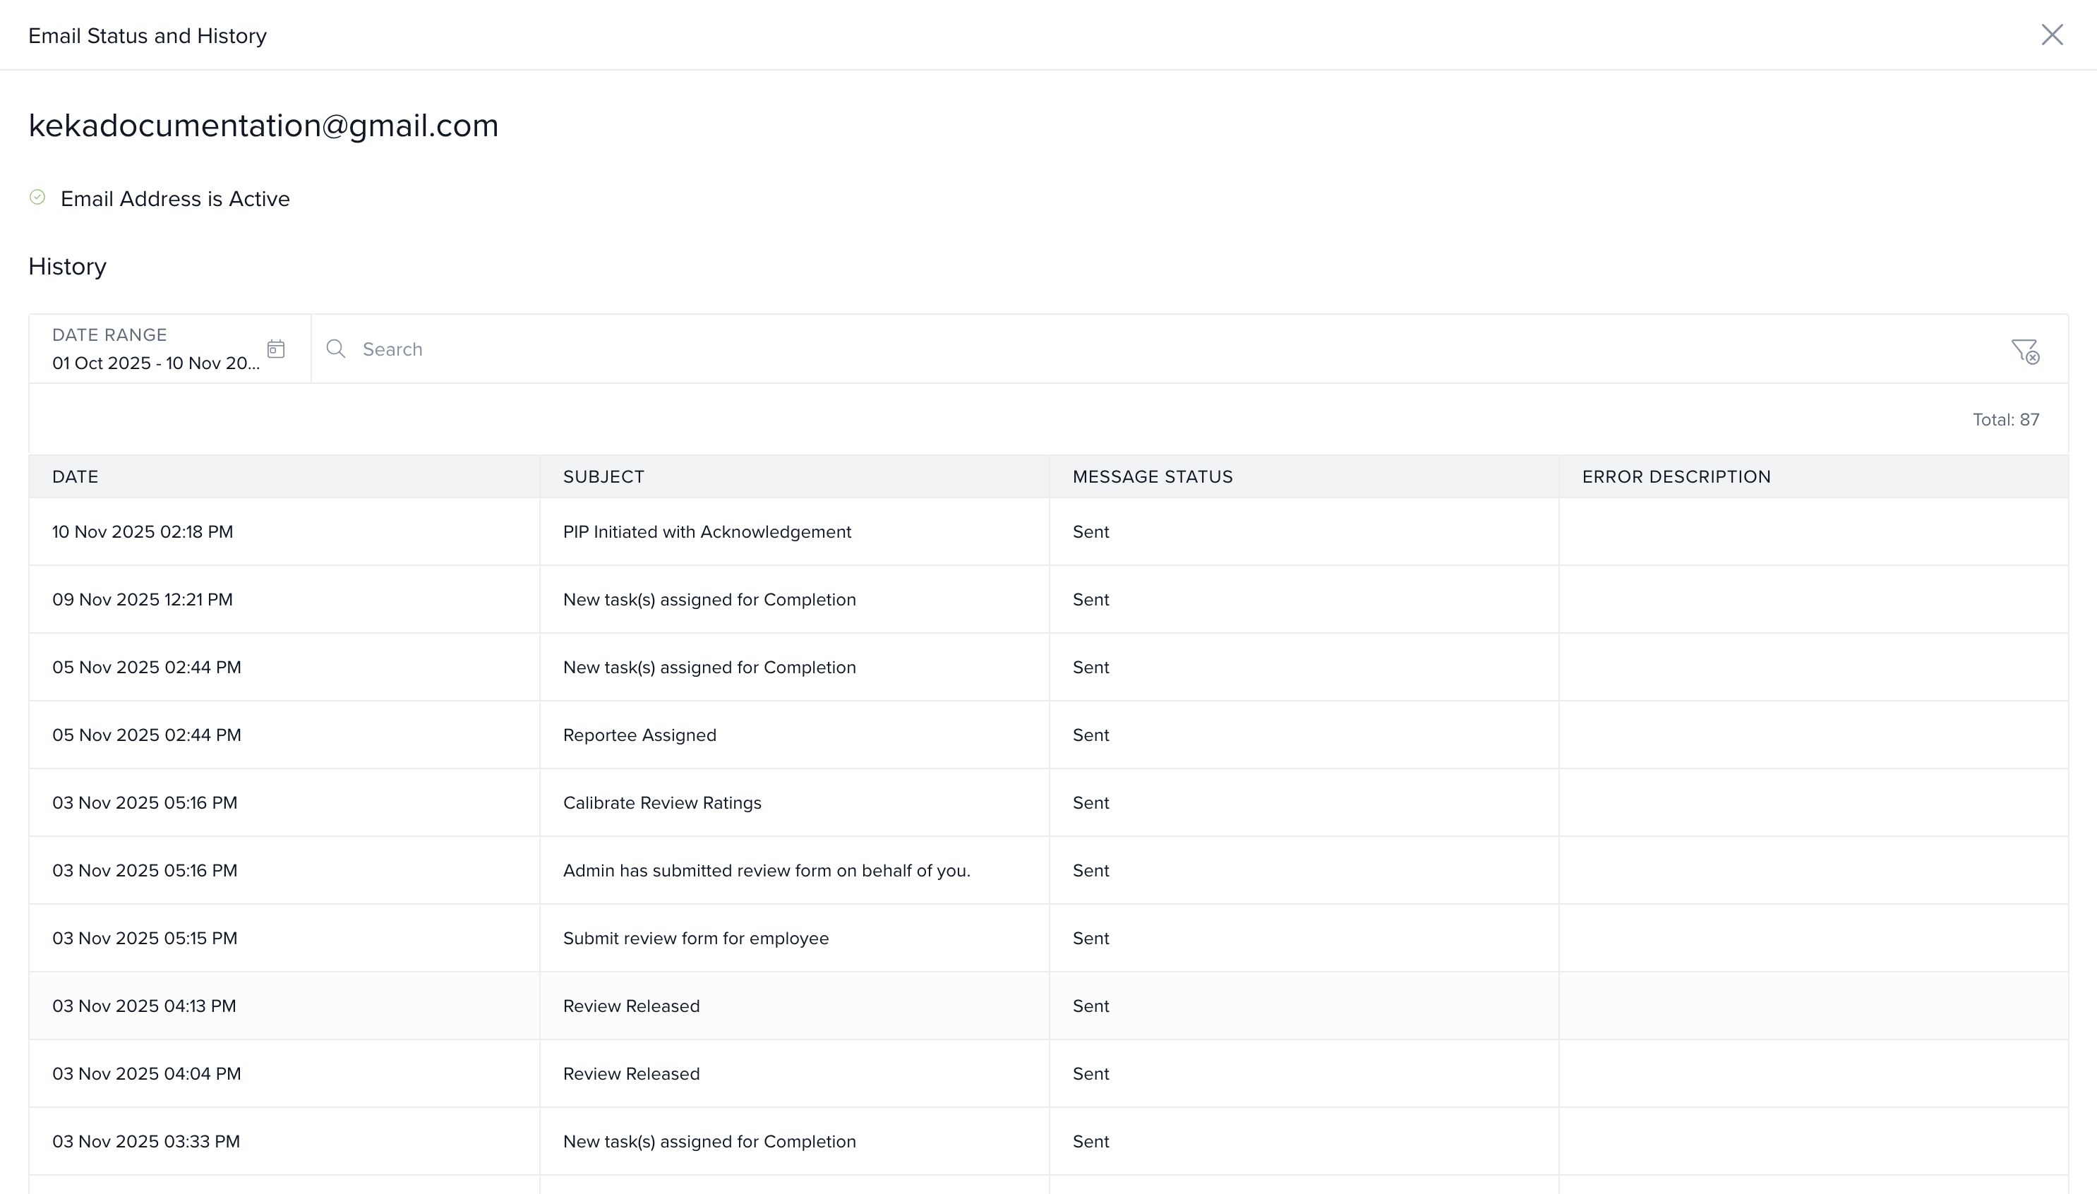
Task: Select the PIP Initiated with Acknowledgement row
Action: coord(707,532)
